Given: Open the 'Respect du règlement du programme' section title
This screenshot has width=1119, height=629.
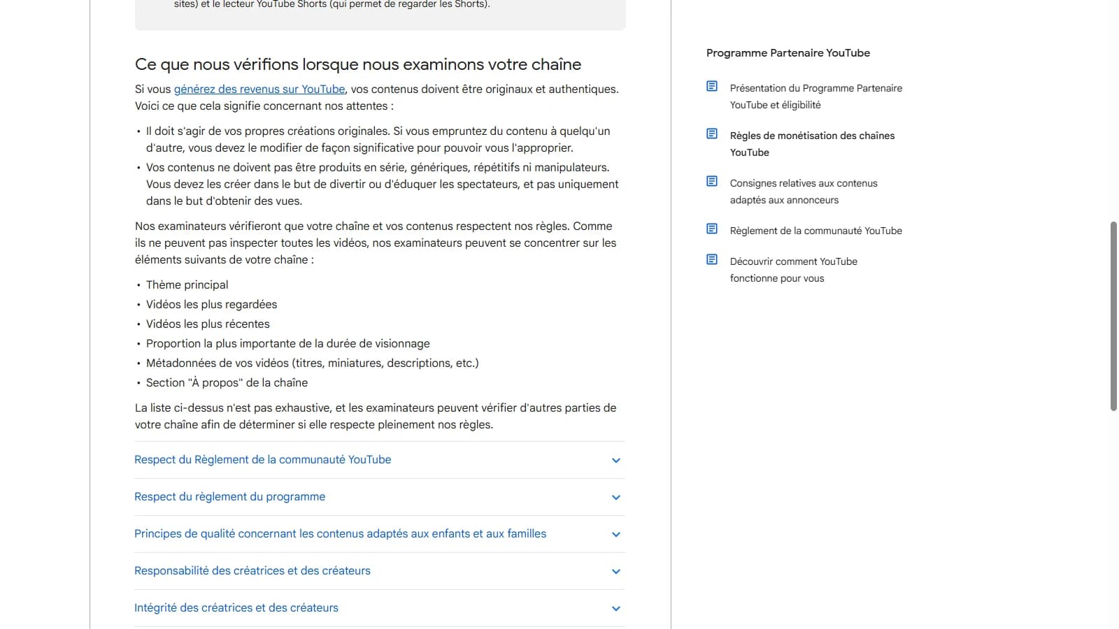Looking at the screenshot, I should click(230, 496).
